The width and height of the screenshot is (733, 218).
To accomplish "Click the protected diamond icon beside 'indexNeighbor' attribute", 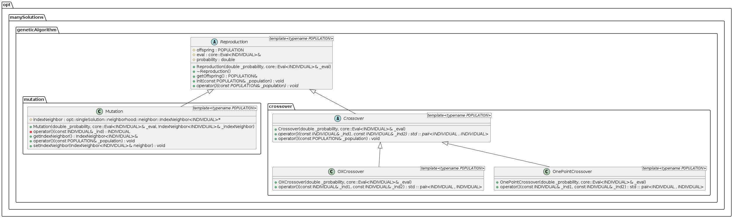I will 31,120.
